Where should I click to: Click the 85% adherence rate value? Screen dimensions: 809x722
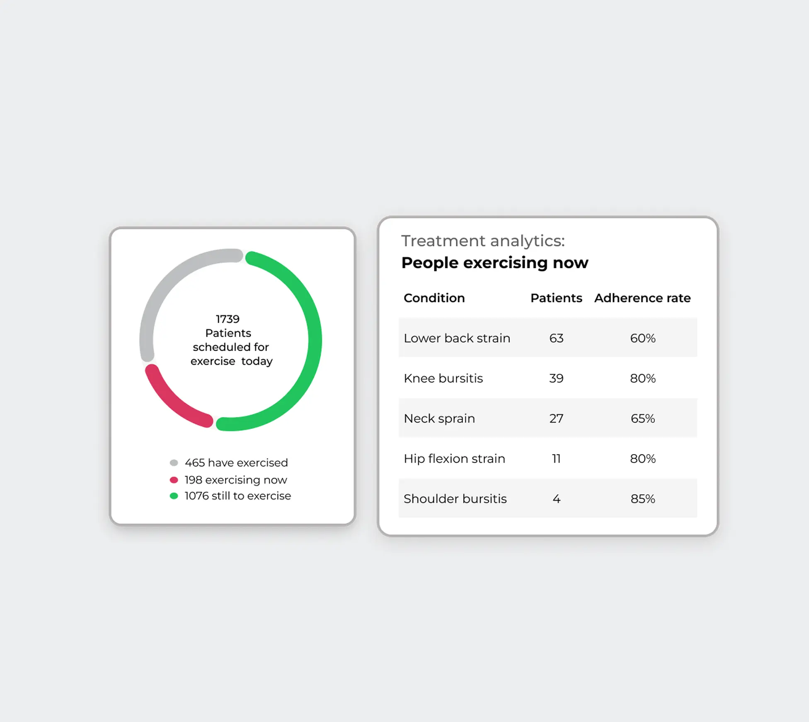pyautogui.click(x=643, y=499)
